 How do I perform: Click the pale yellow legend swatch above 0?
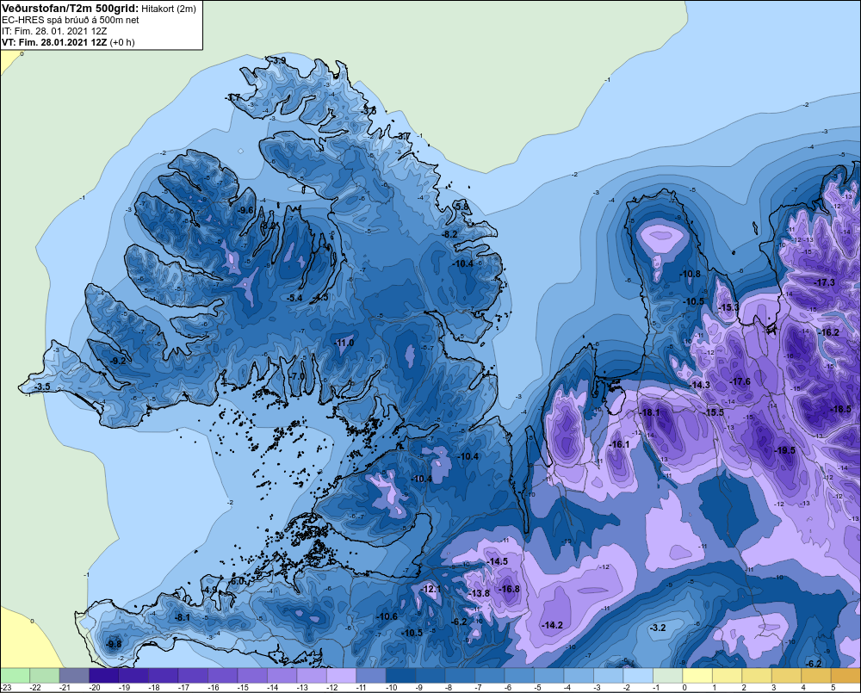click(697, 676)
